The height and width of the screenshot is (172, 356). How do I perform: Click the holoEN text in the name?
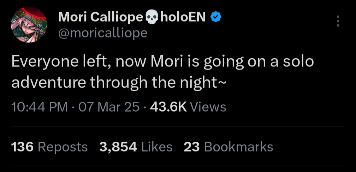pyautogui.click(x=183, y=17)
